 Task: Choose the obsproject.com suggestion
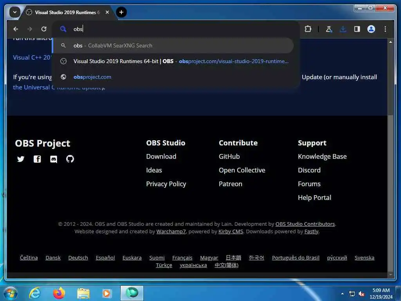tap(173, 77)
